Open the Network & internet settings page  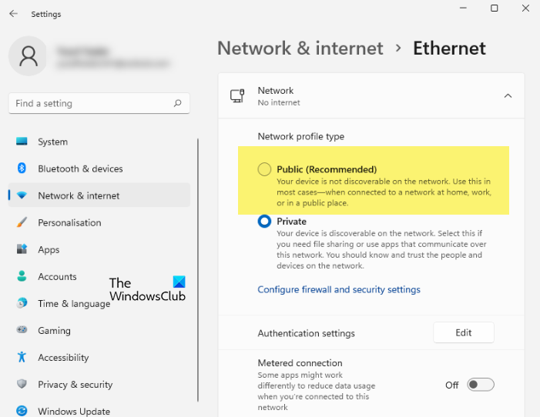point(79,195)
